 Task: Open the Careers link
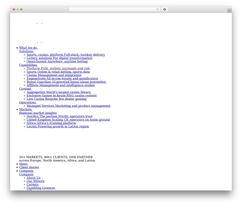point(32,185)
